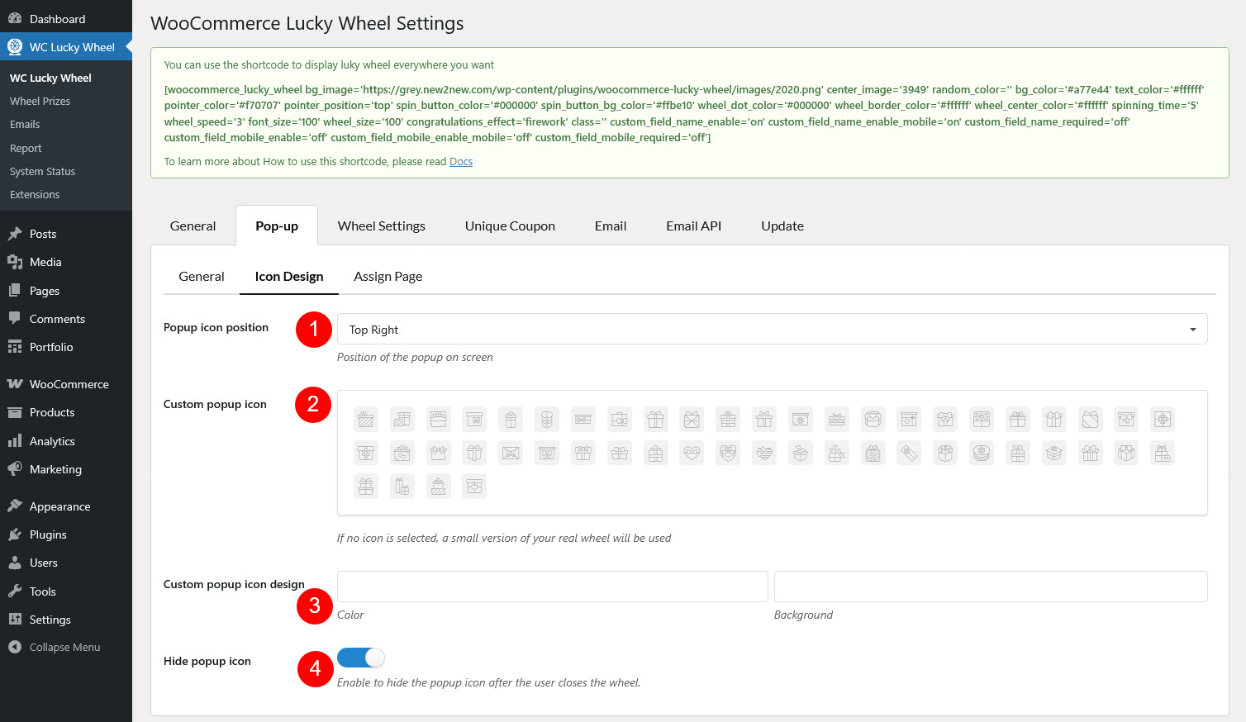This screenshot has width=1246, height=722.
Task: Open the Appearance menu icon
Action: click(15, 507)
